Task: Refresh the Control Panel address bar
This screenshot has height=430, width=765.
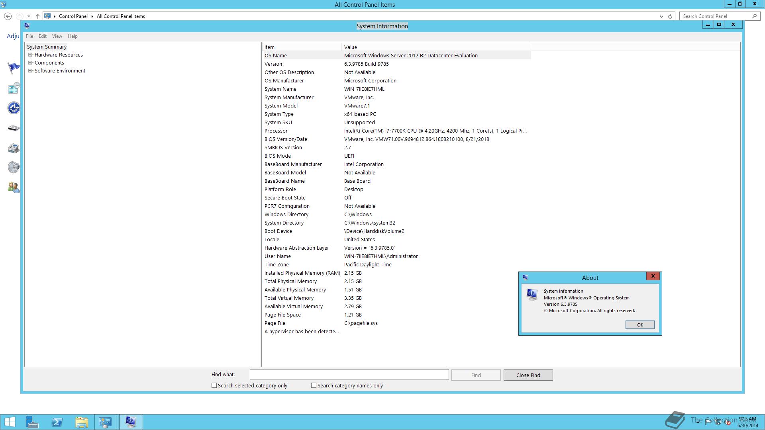Action: [670, 16]
